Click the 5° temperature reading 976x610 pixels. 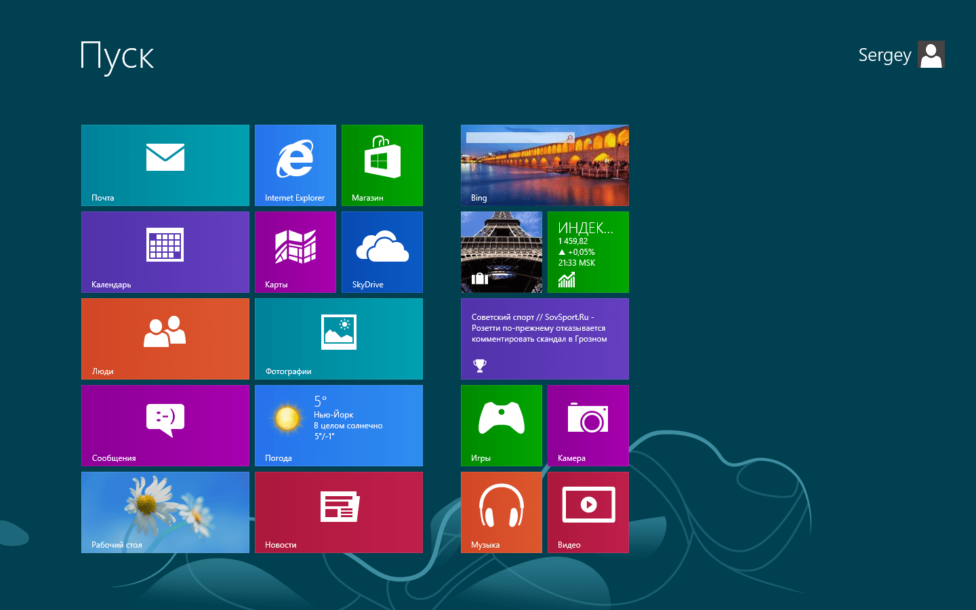(320, 401)
